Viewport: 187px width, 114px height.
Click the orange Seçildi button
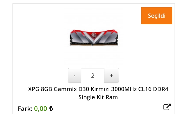click(x=157, y=16)
